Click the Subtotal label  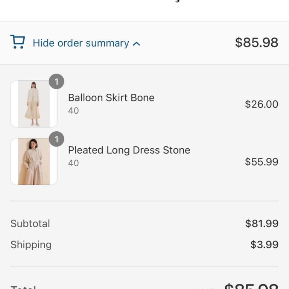click(x=30, y=224)
